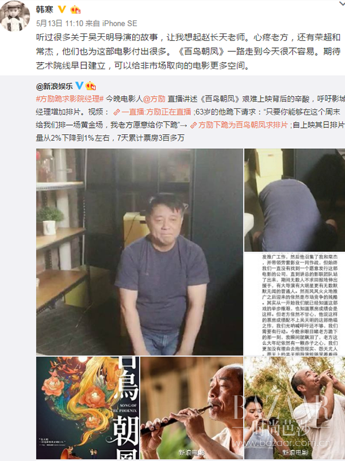The image size is (345, 461).
Task: Click the link icon before 一直播:方励正在直播
Action: (x=117, y=112)
